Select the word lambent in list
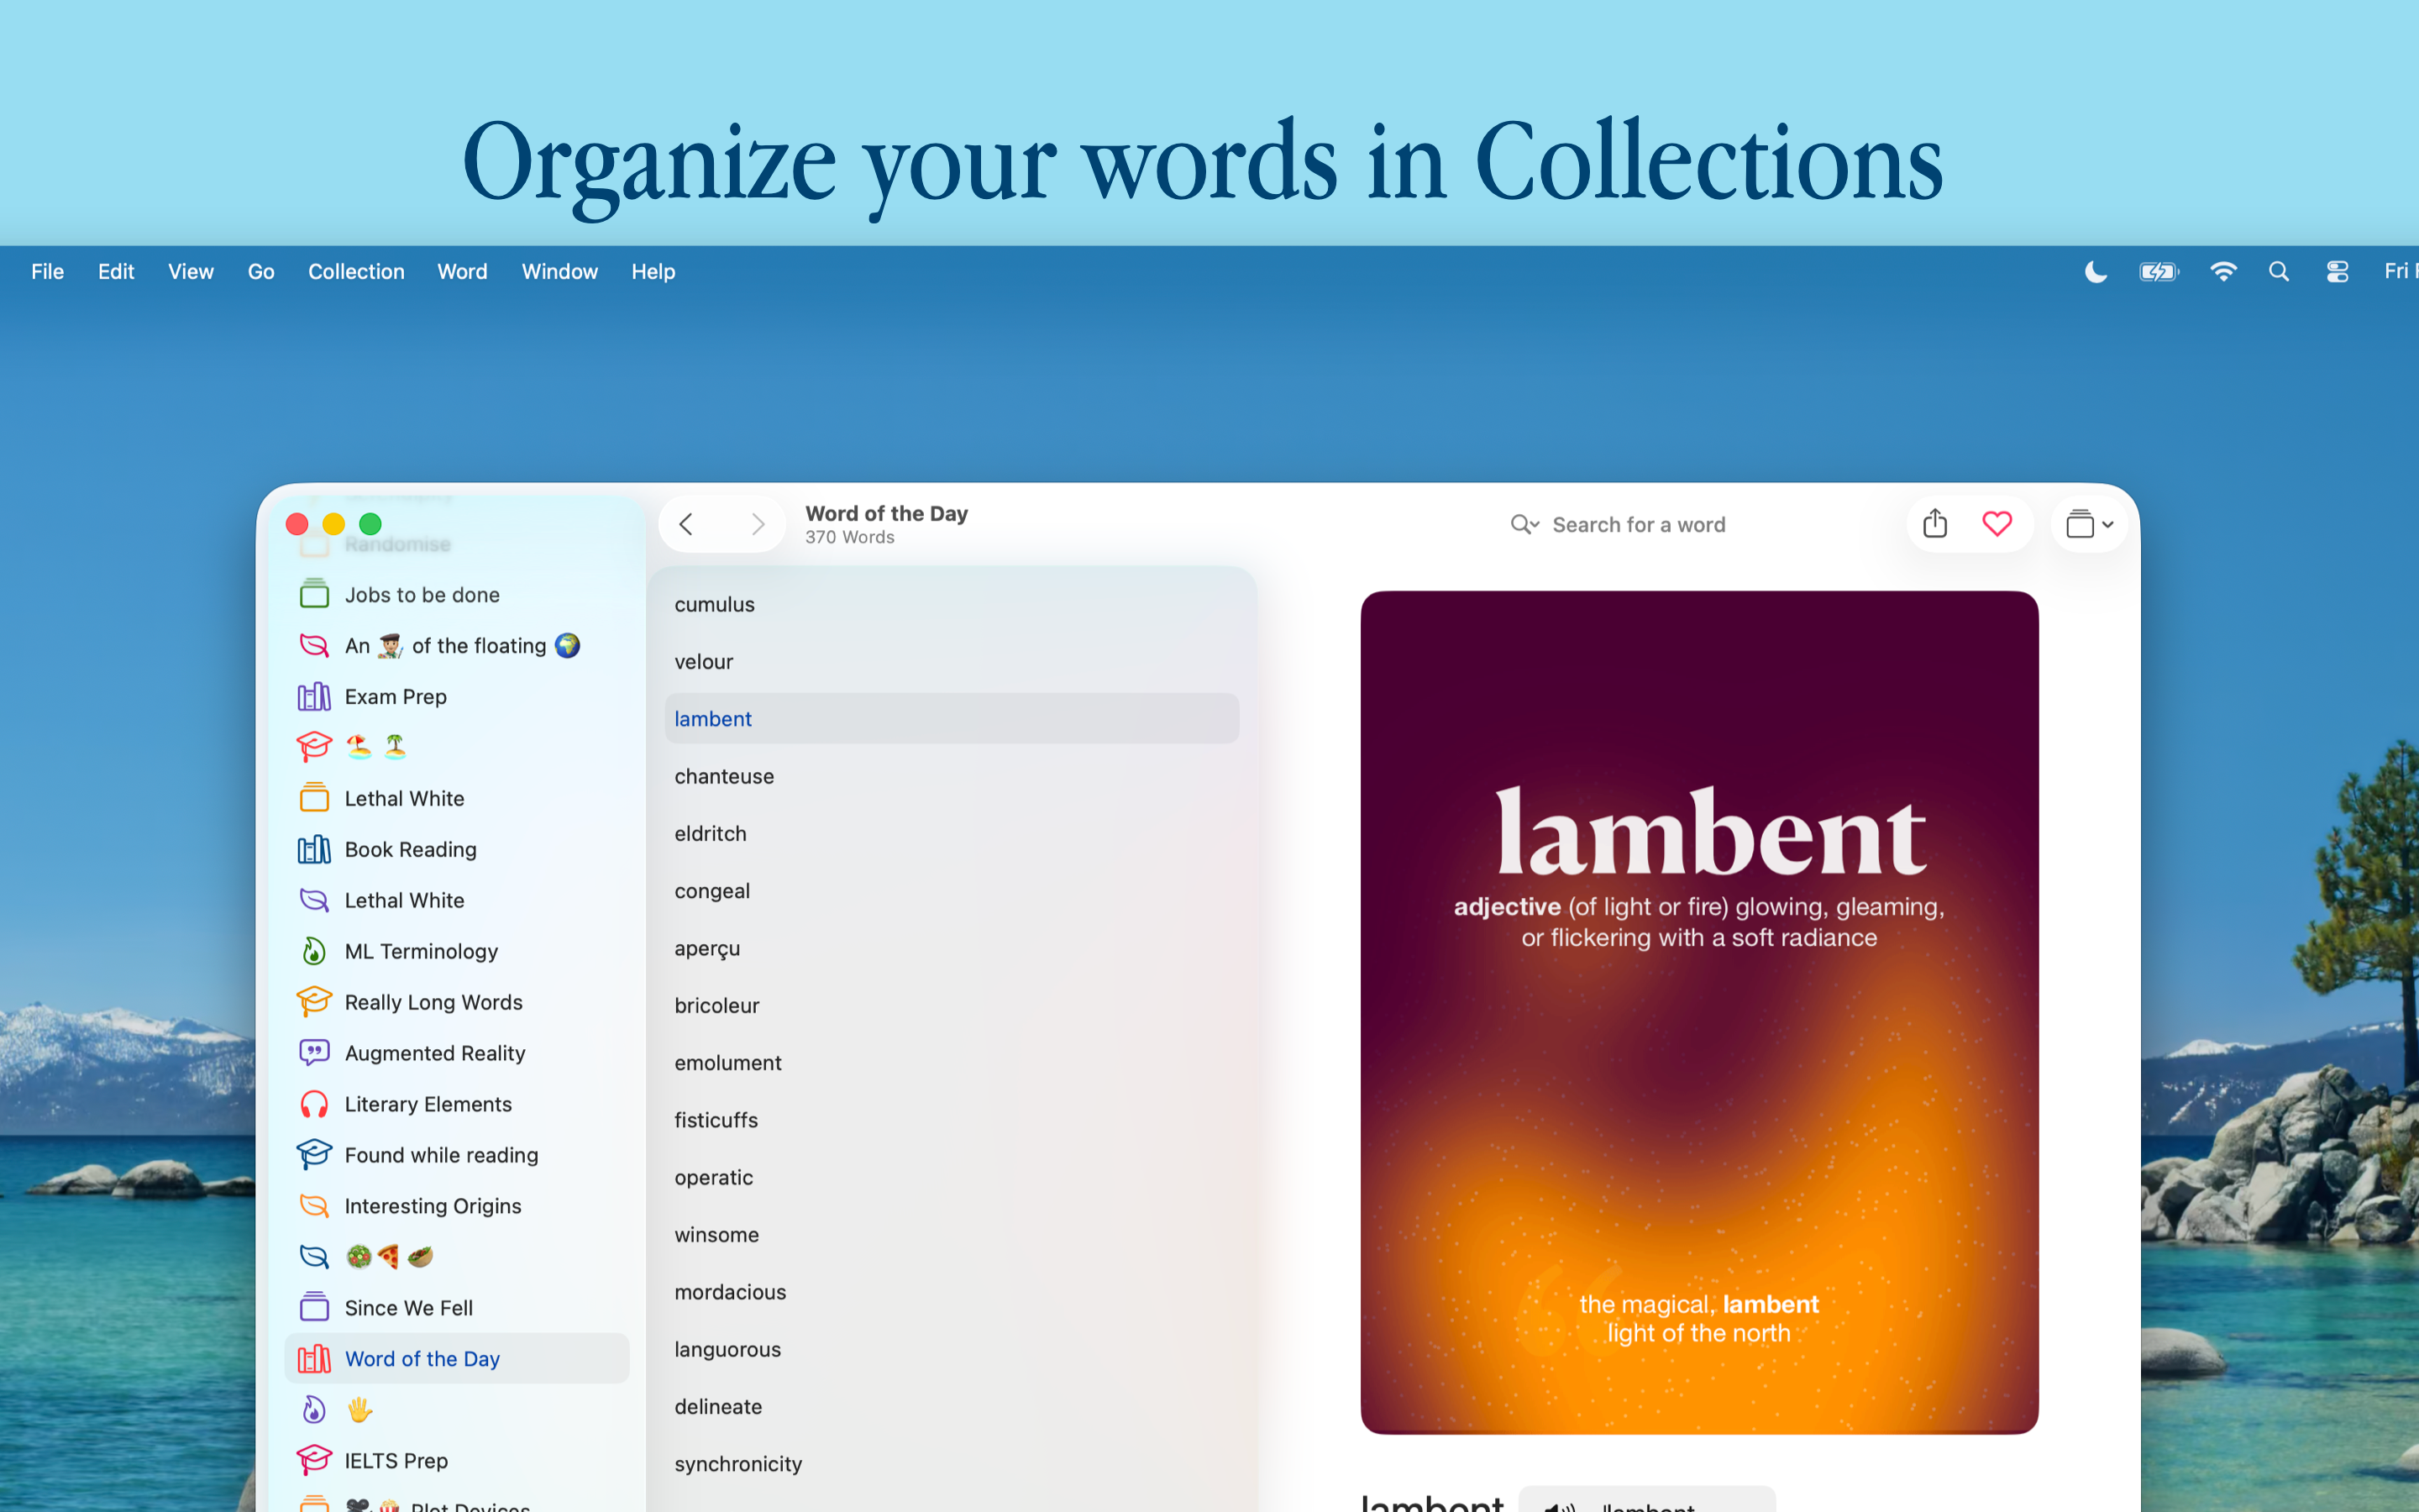Viewport: 2419px width, 1512px height. click(x=951, y=718)
